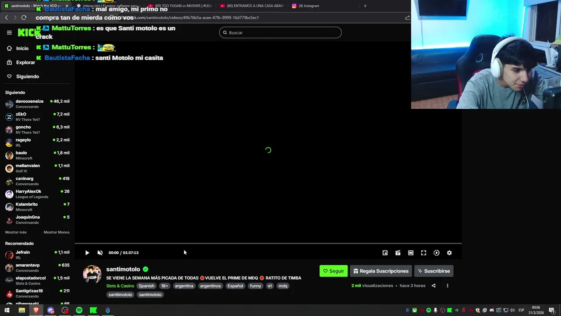Go back in browser history

click(x=7, y=18)
